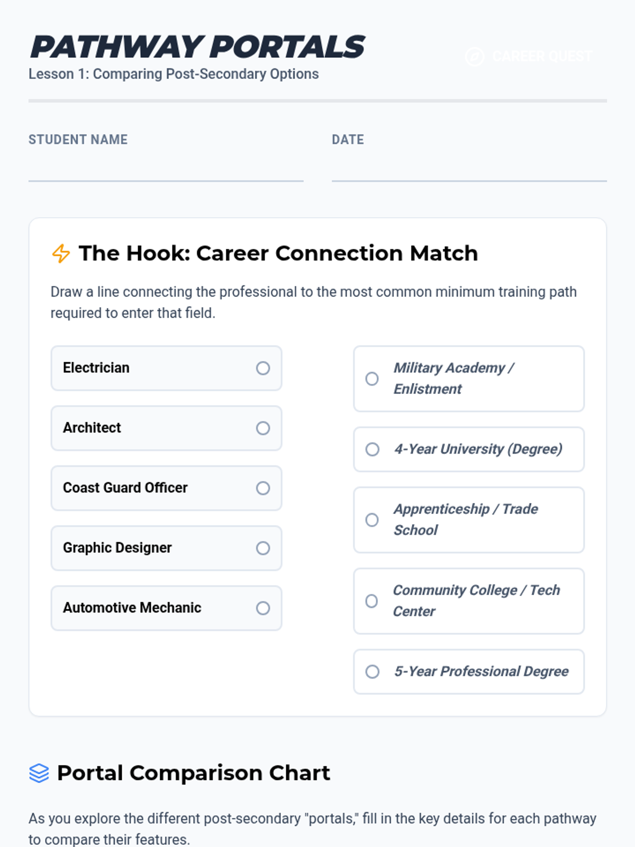
Task: Select the 5-Year Professional Degree circle
Action: (373, 672)
